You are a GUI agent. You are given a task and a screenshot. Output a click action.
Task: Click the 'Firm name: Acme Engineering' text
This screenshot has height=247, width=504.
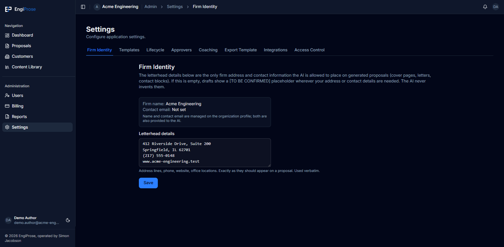tap(172, 104)
